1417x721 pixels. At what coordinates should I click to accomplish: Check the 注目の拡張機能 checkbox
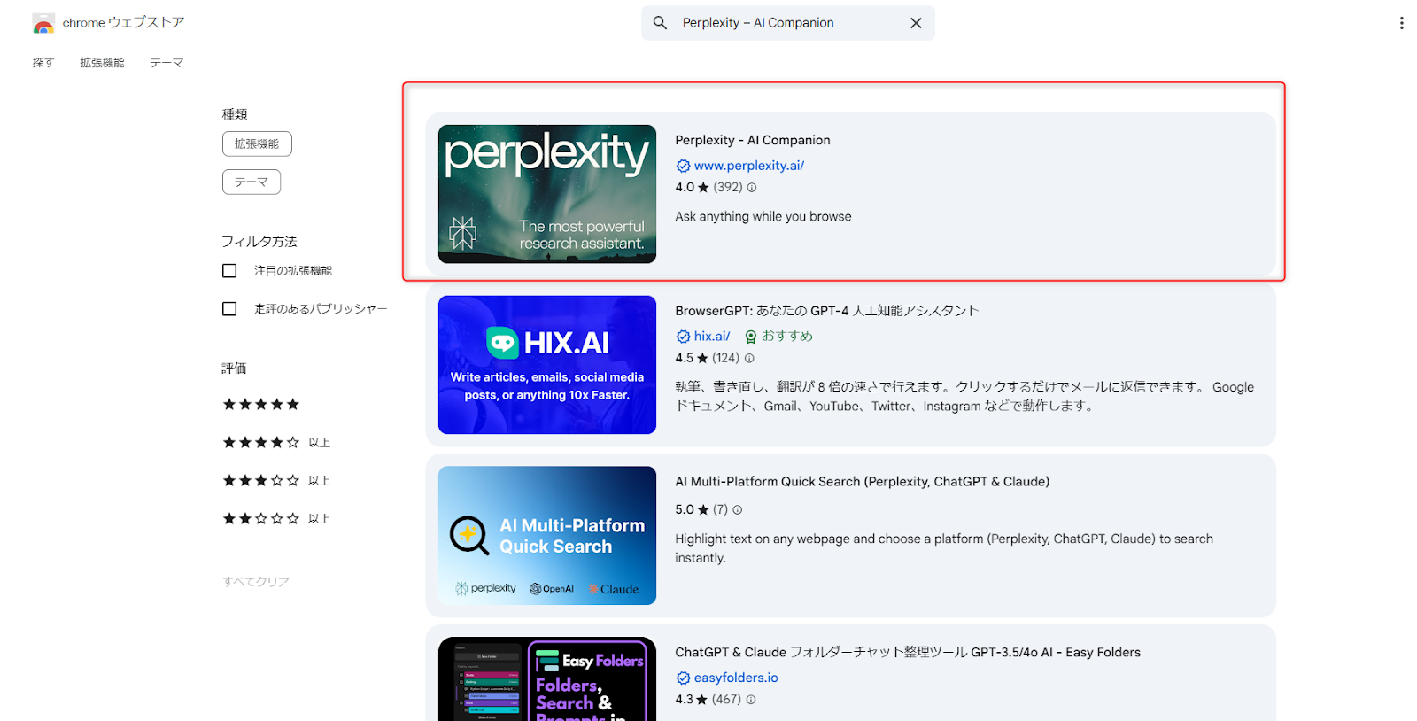[229, 271]
